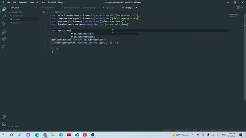The width and height of the screenshot is (246, 138).
Task: Choose selectionsButtons autocomplete suggestion
Action: 105,37
